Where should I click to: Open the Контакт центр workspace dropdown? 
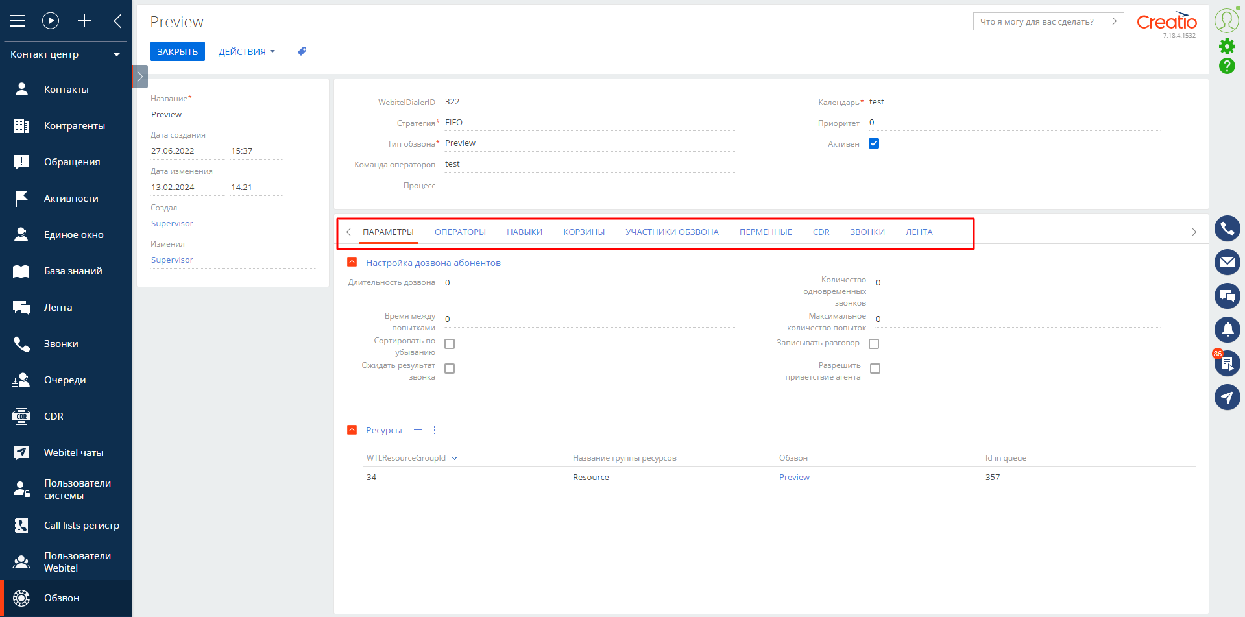coord(66,54)
